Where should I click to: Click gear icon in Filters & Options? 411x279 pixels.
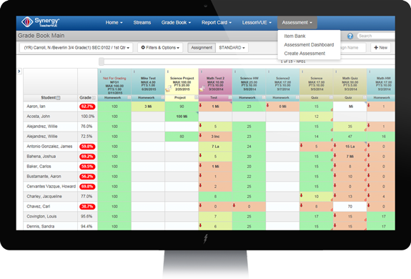[143, 47]
